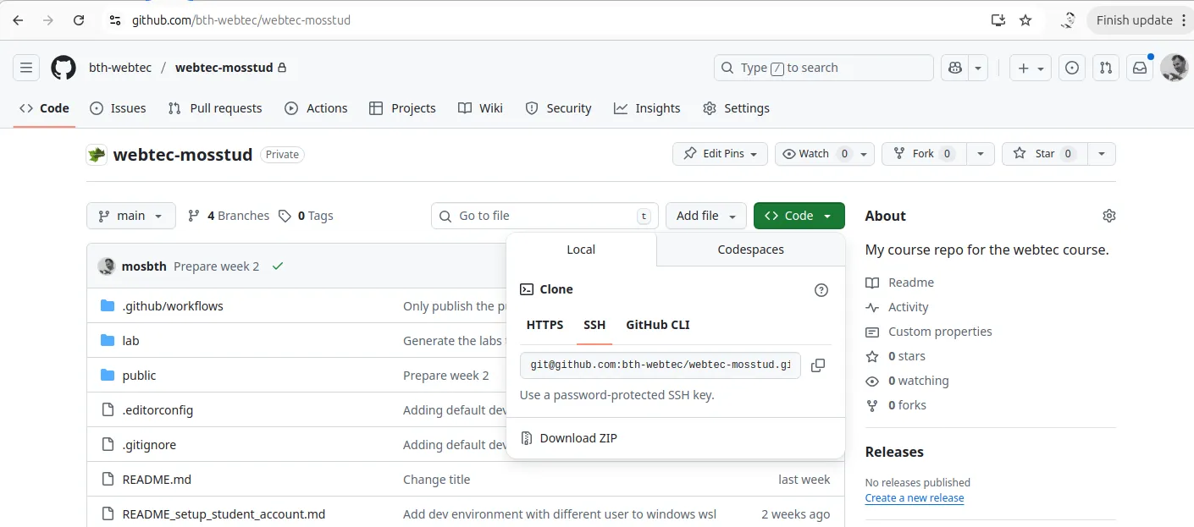Viewport: 1194px width, 527px height.
Task: Select the GitHub CLI clone option
Action: (658, 325)
